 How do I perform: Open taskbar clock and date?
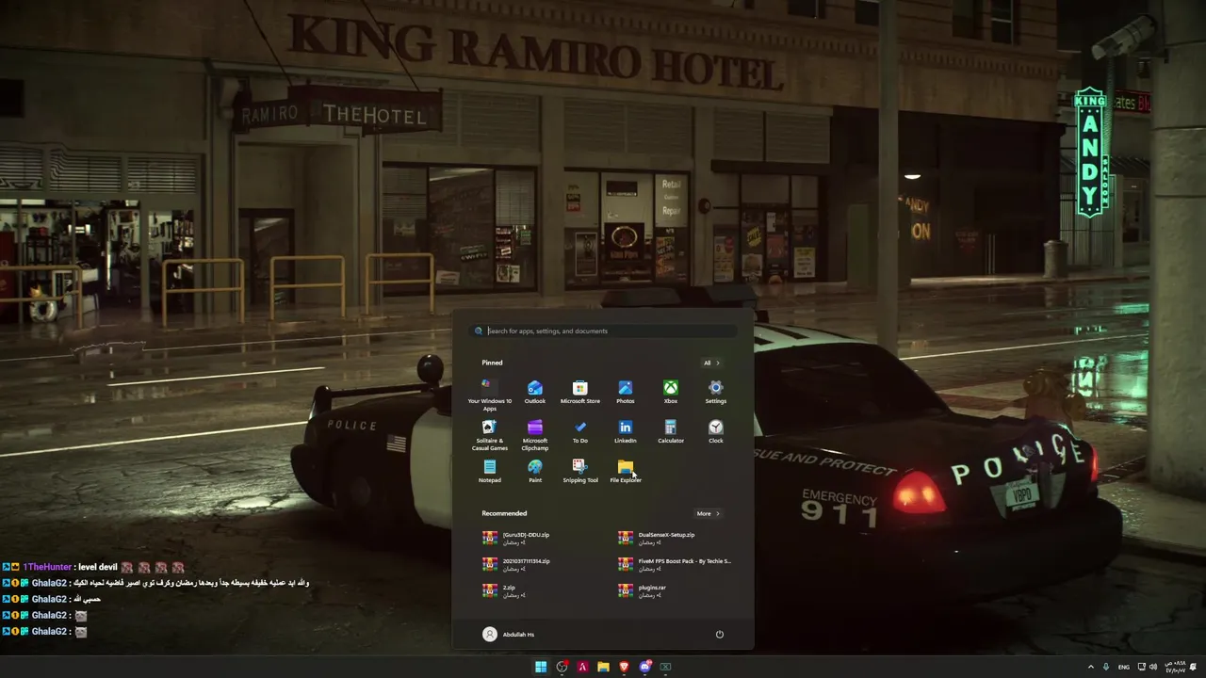click(1175, 667)
